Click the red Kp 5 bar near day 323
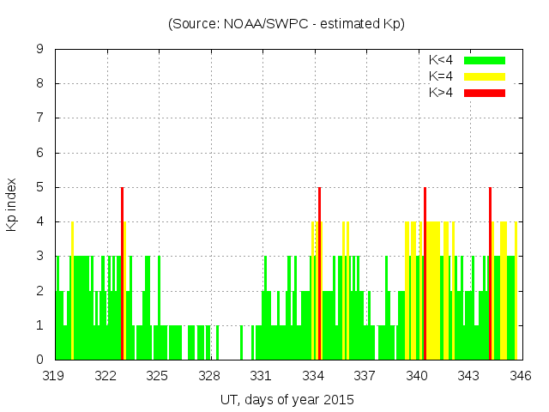The height and width of the screenshot is (412, 549). (123, 273)
